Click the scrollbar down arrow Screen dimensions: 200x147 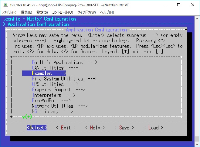click(x=197, y=144)
